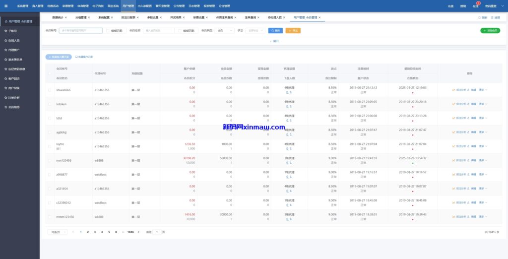Click the 投注分析 chart icon for shiwan666
Screen dimensions: 508x259
click(453, 90)
